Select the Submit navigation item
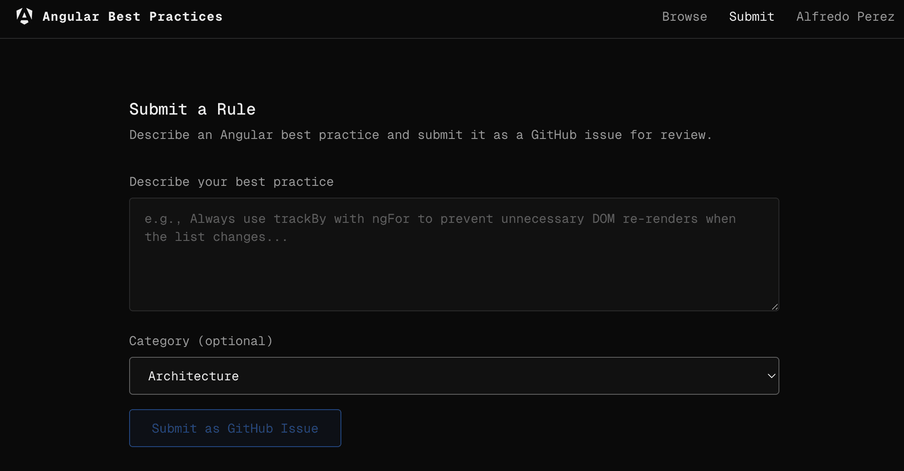The width and height of the screenshot is (904, 471). (751, 17)
